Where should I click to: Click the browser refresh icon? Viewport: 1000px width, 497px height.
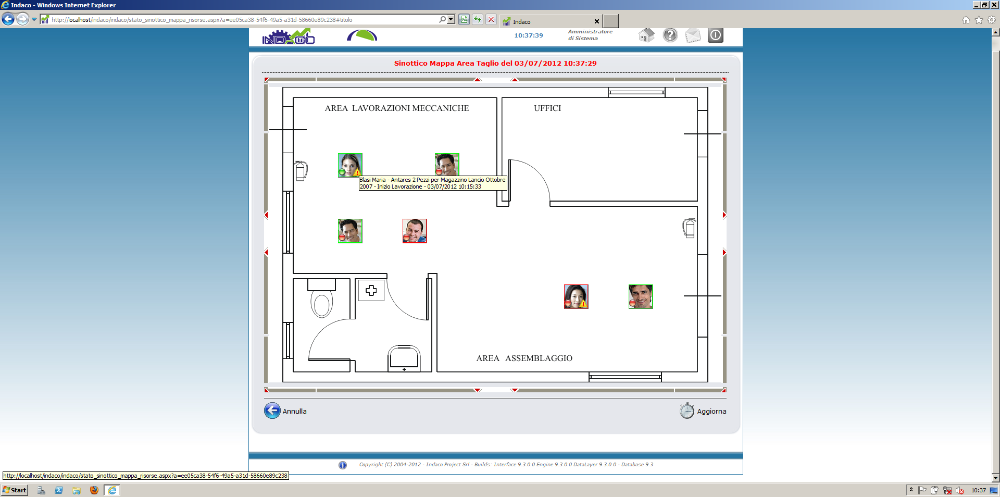point(477,20)
